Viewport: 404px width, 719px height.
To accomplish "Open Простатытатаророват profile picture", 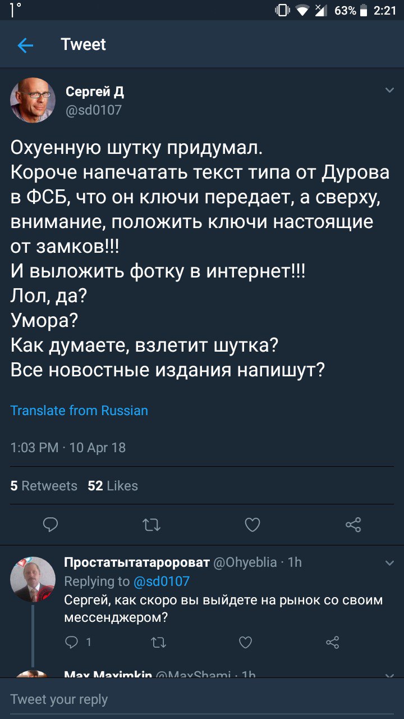I will [x=33, y=579].
